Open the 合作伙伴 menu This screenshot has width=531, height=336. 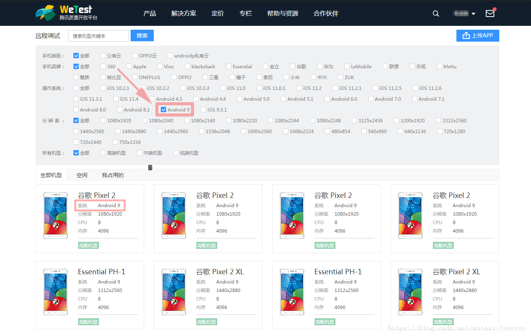tap(326, 13)
